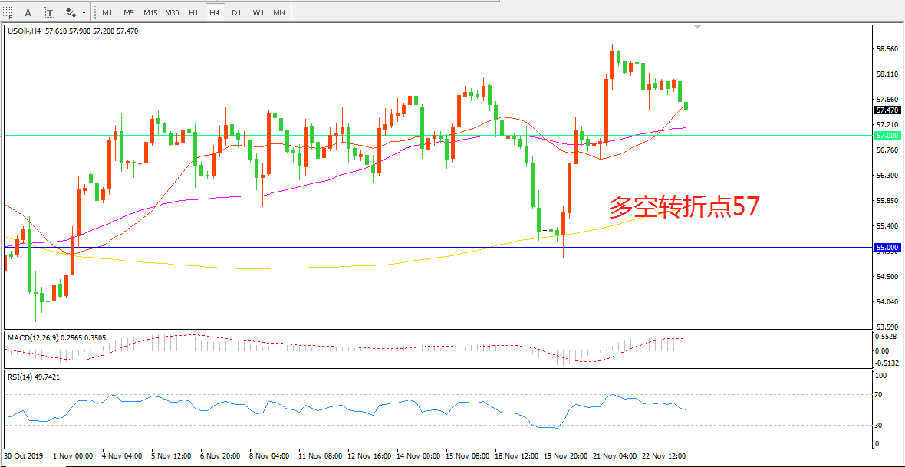
Task: Switch chart to M5 timeframe
Action: pyautogui.click(x=129, y=12)
